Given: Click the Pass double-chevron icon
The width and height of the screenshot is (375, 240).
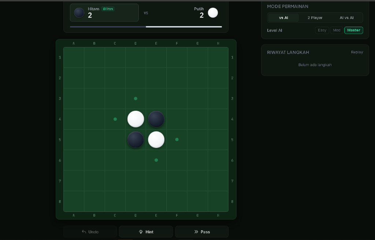Looking at the screenshot, I should [x=196, y=232].
